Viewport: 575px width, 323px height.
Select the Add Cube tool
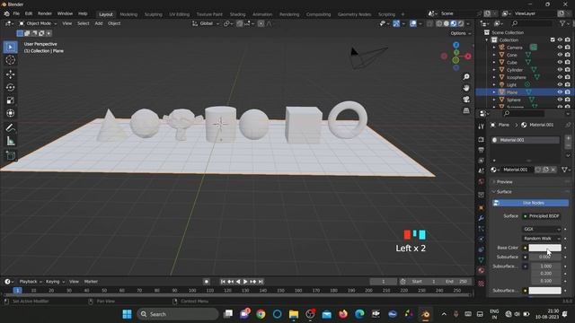click(x=10, y=155)
